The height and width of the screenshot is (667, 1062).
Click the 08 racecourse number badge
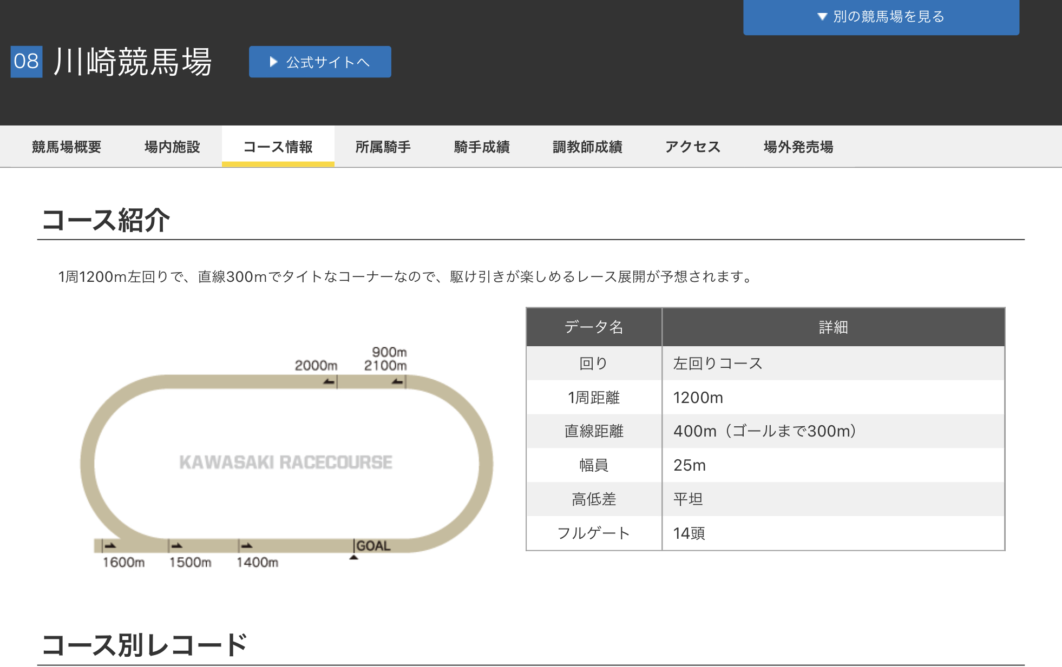tap(27, 62)
